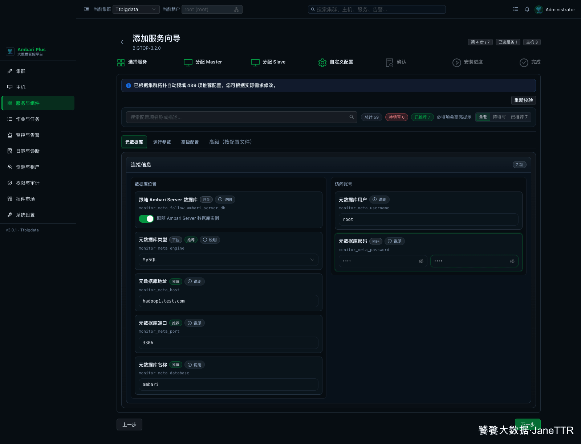
Task: Click the 元数据库地址 hadoop1.test.com field
Action: click(x=228, y=301)
